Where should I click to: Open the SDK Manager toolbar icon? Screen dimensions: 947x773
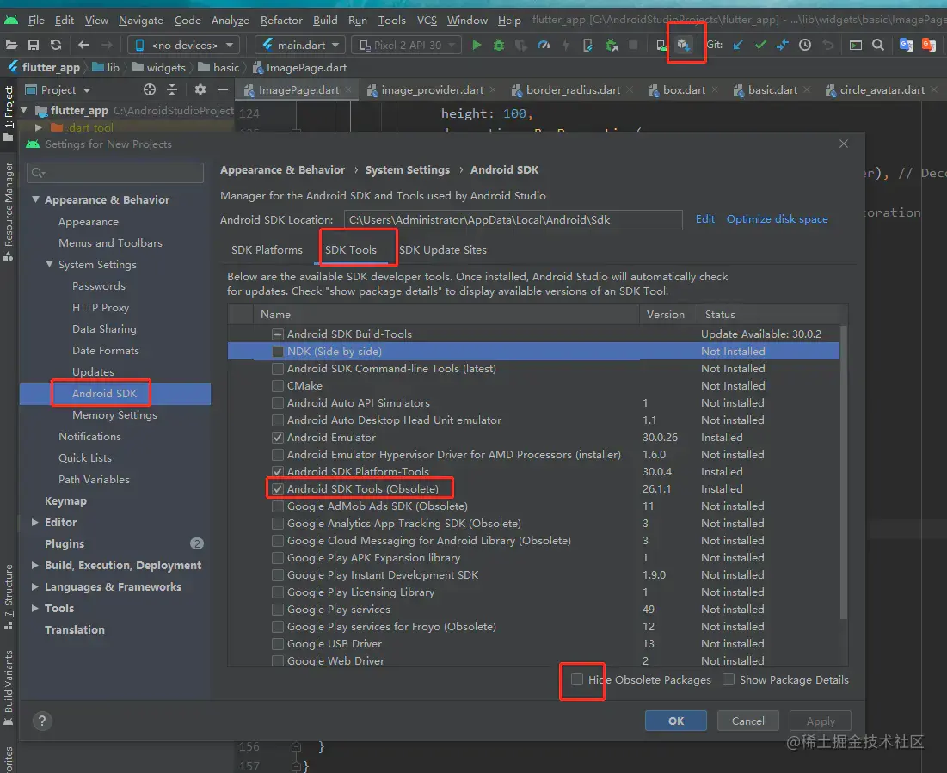pos(683,45)
